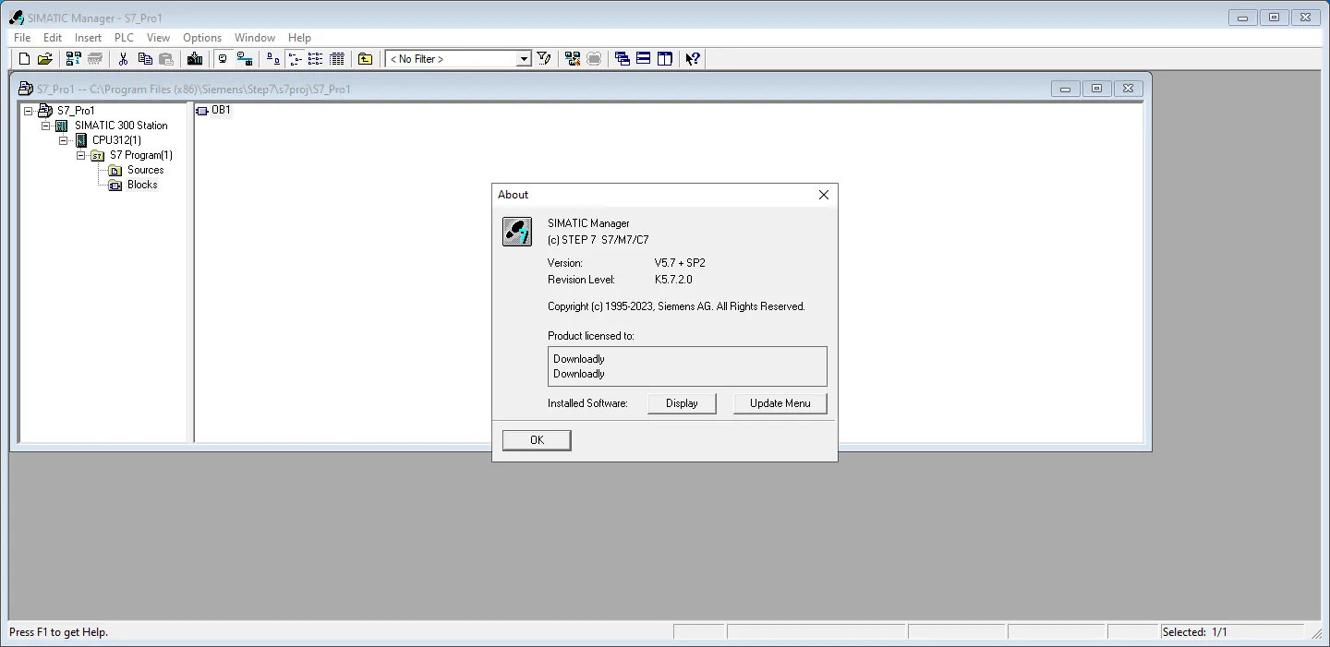Screen dimensions: 1330x647
Task: Click the S7 Memory Card toolbar icon
Action: [x=95, y=59]
